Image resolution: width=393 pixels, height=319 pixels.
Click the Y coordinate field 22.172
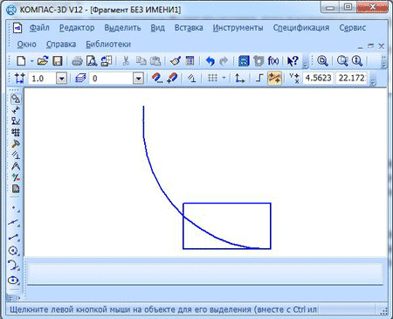(351, 78)
